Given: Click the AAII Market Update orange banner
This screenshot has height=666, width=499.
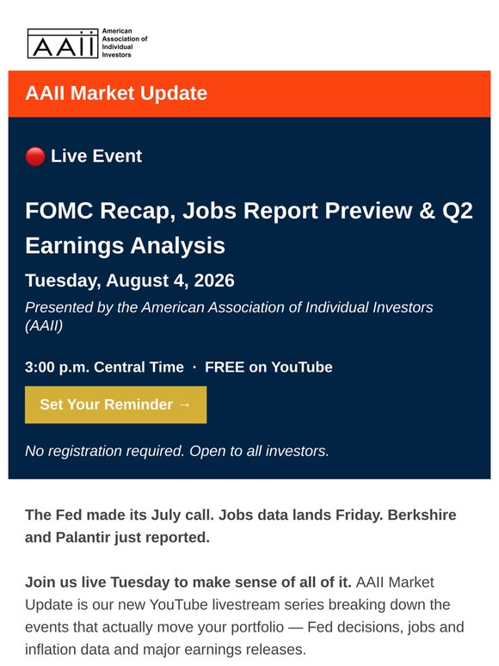Looking at the screenshot, I should pyautogui.click(x=249, y=94).
